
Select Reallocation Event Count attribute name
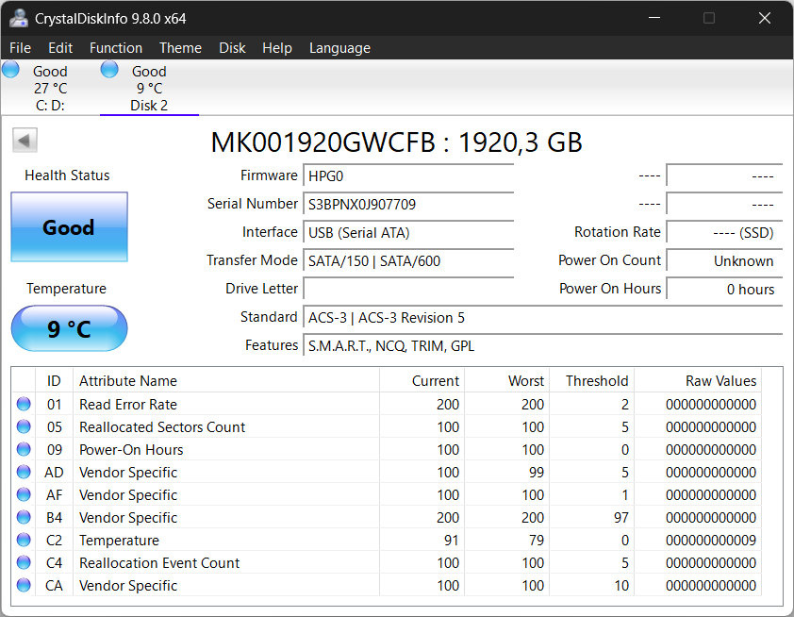coord(159,563)
